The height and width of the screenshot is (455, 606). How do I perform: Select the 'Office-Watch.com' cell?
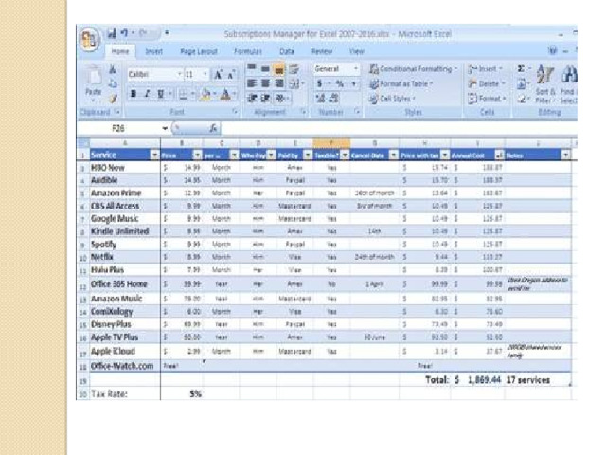(x=125, y=366)
